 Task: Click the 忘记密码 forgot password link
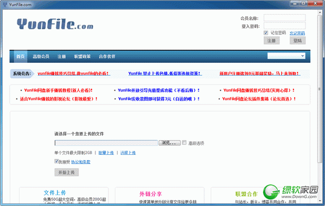[x=297, y=33]
